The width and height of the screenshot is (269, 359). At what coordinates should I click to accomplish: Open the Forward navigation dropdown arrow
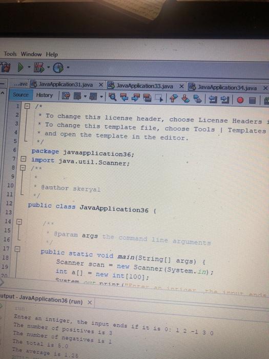tap(101, 97)
